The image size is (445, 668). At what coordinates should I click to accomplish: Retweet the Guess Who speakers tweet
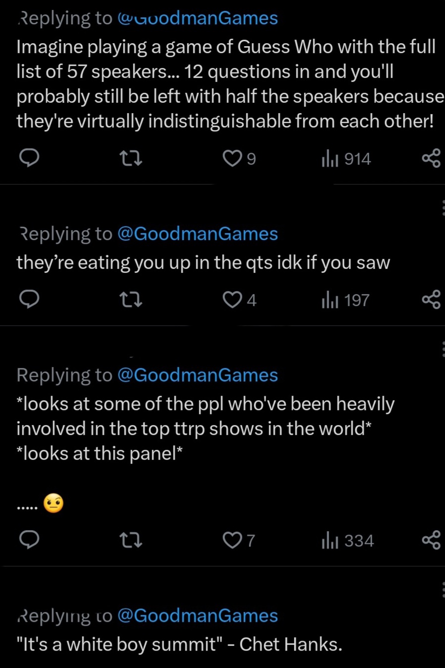click(131, 159)
